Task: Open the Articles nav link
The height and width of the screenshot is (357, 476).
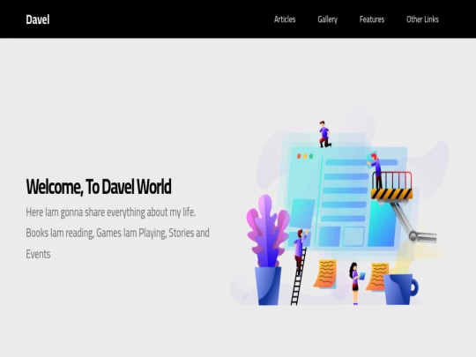Action: 285,19
